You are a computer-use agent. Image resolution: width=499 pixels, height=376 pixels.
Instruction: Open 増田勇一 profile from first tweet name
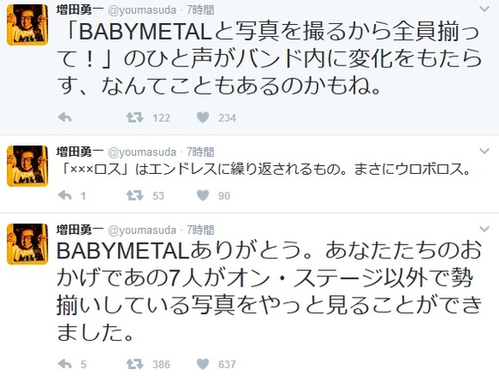80,9
